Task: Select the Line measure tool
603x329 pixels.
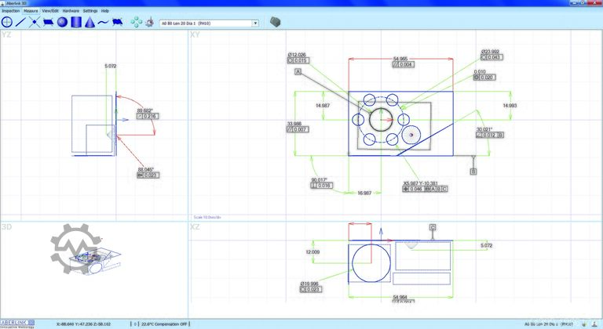Action: (20, 23)
